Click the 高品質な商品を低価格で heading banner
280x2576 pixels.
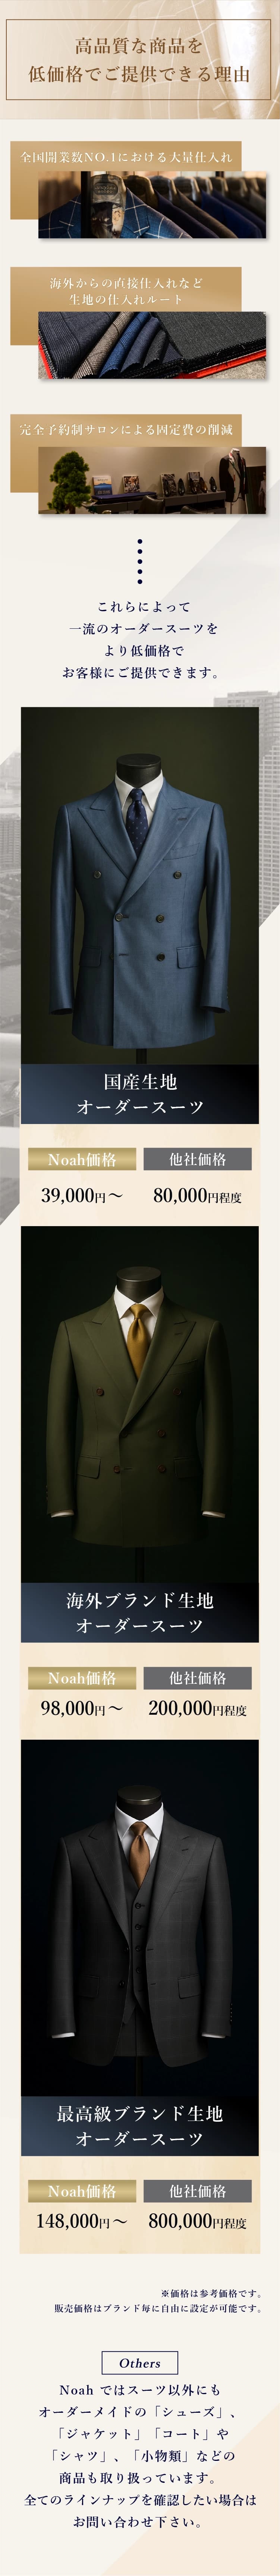tap(140, 61)
